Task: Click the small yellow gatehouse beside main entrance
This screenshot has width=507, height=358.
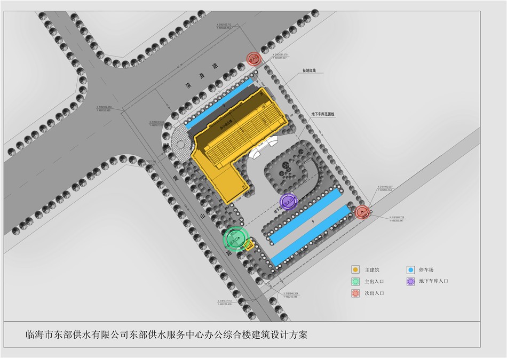Action: coord(248,245)
